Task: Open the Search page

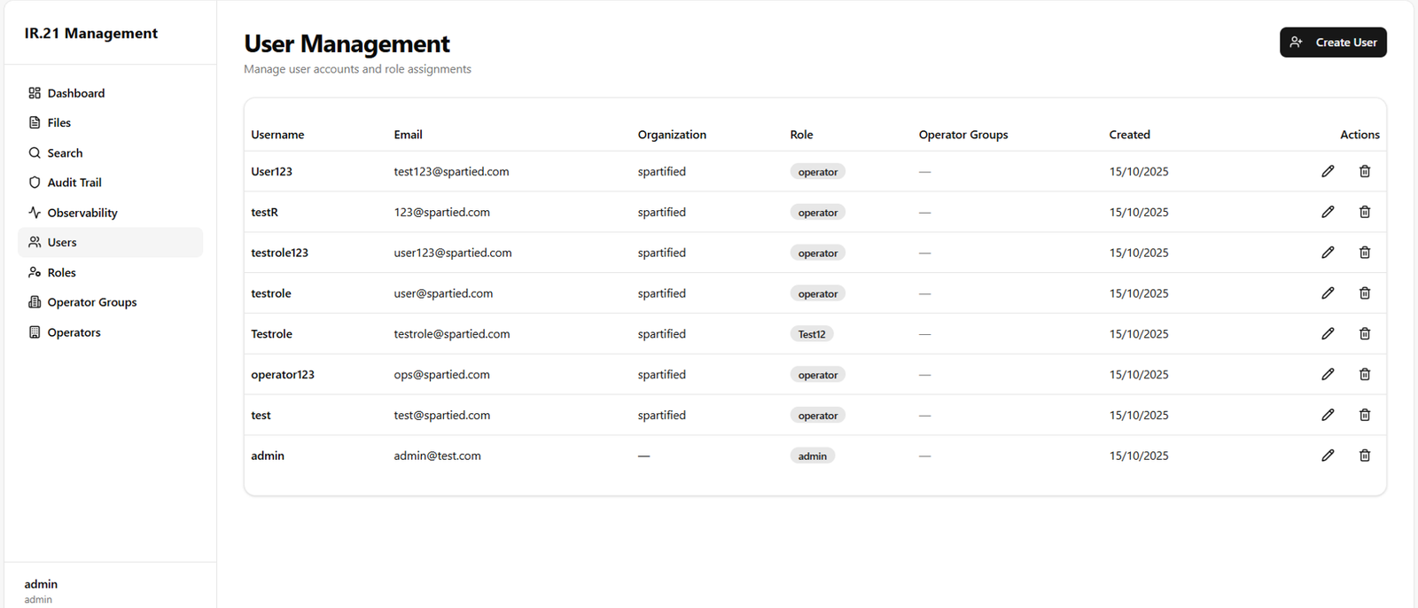Action: point(65,153)
